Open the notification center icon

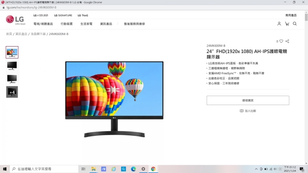(x=302, y=169)
